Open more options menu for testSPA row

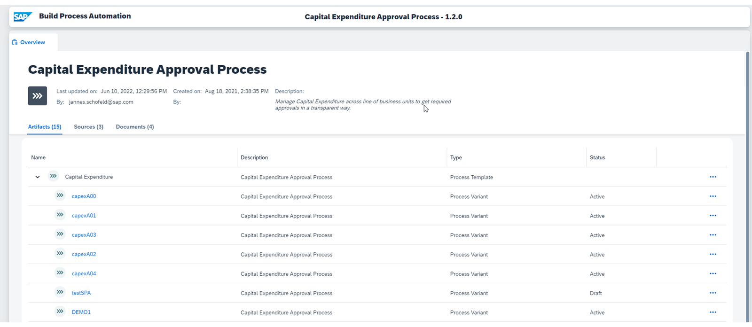point(713,293)
